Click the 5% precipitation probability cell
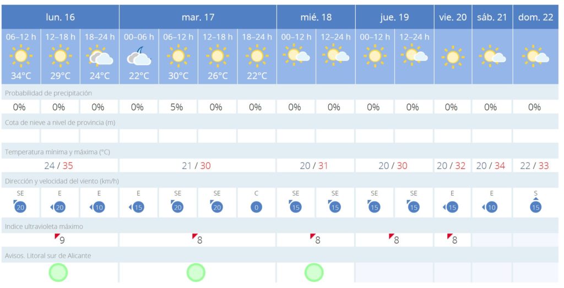This screenshot has height=288, width=564. (178, 107)
